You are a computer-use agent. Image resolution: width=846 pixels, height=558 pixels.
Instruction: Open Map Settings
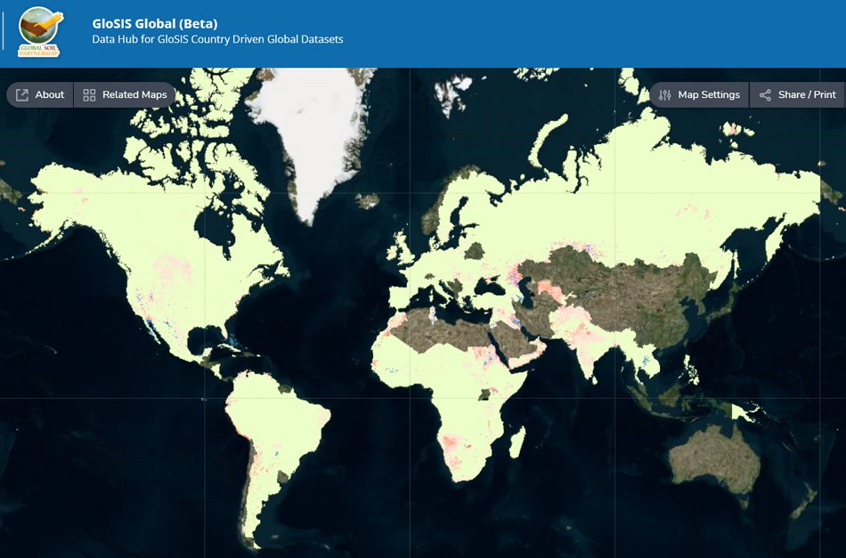tap(699, 95)
